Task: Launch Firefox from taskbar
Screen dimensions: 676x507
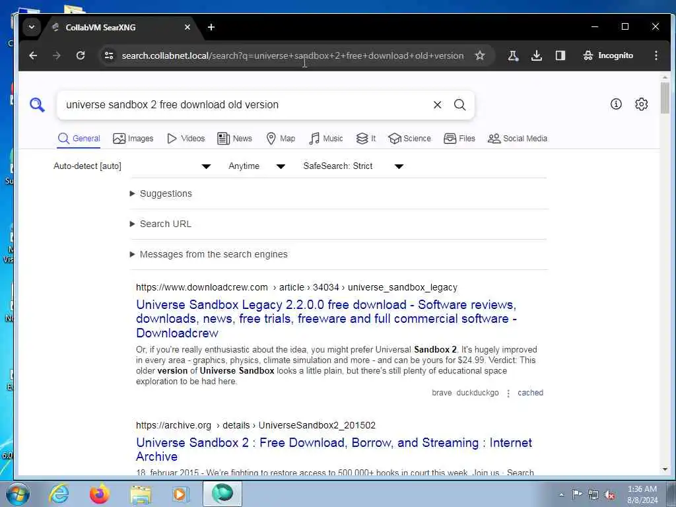Action: (x=100, y=494)
